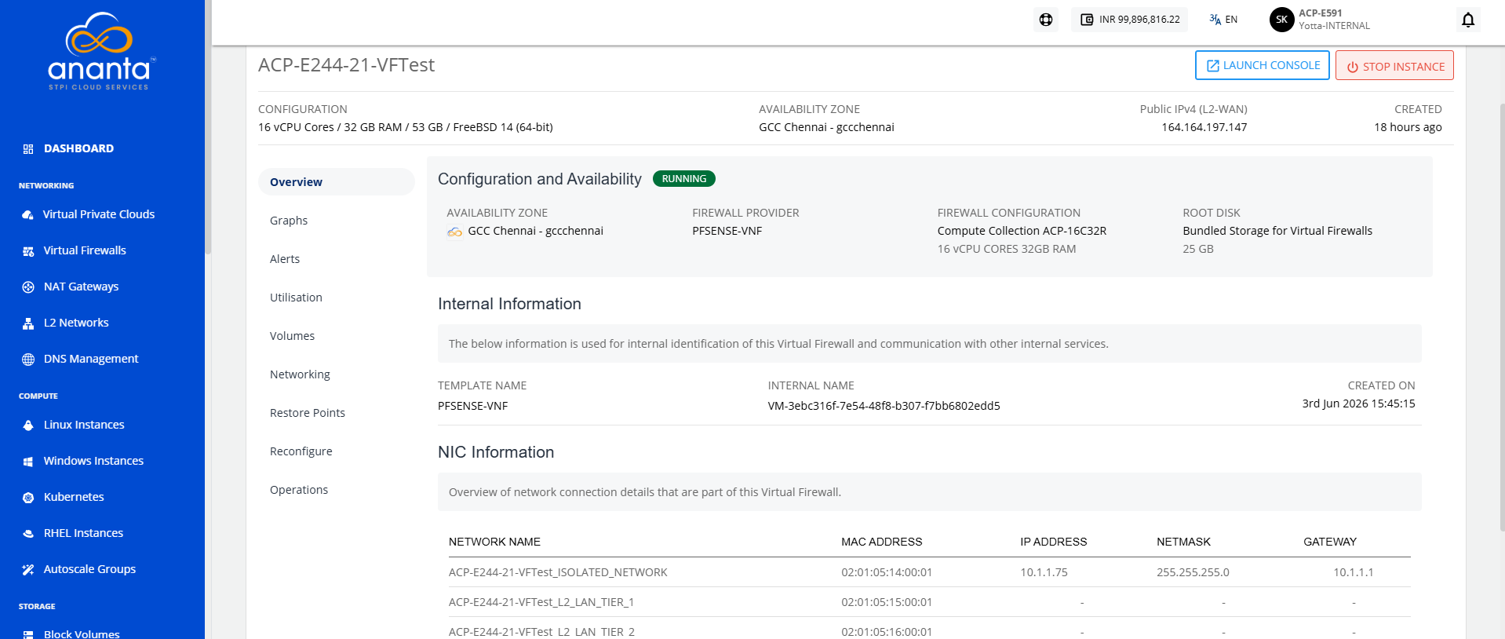Click the Windows Instances sidebar icon

click(x=28, y=461)
